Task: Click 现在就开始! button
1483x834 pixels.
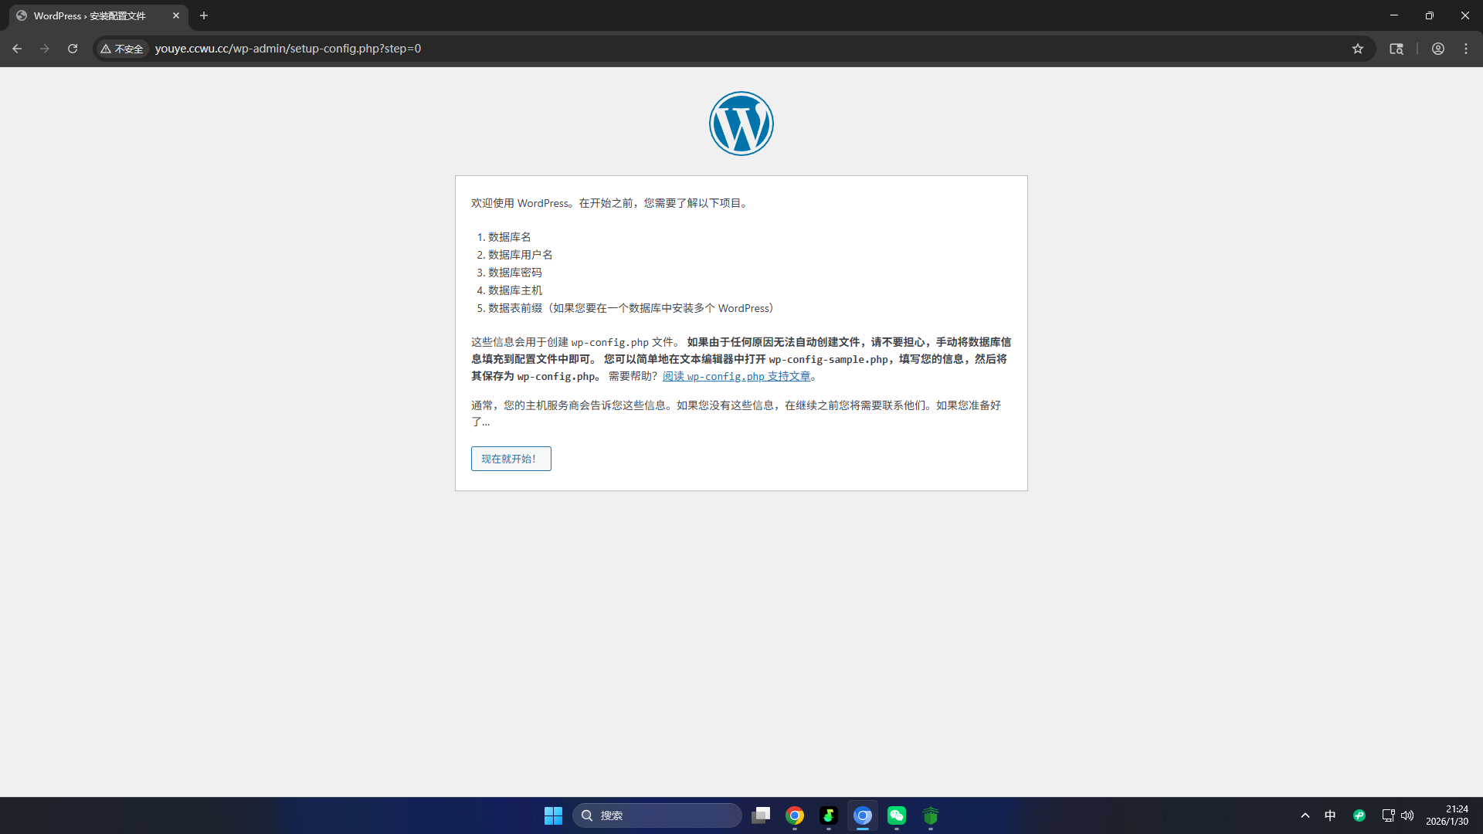Action: (x=511, y=459)
